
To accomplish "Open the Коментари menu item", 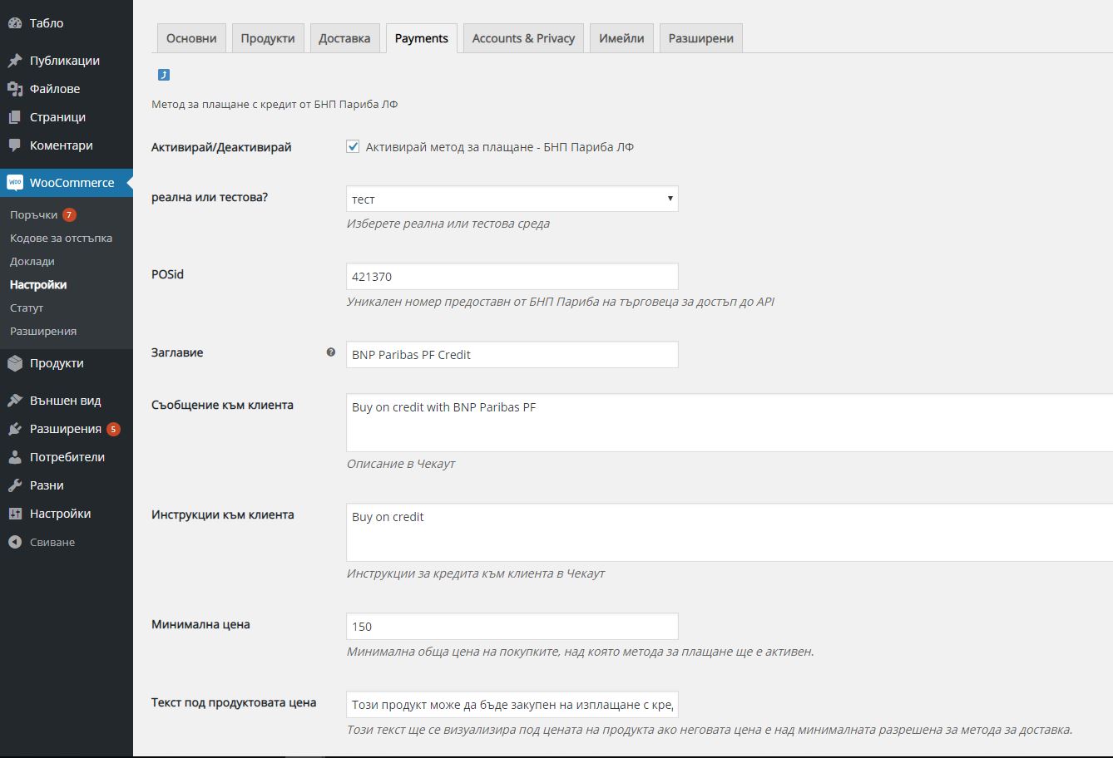I will (67, 145).
